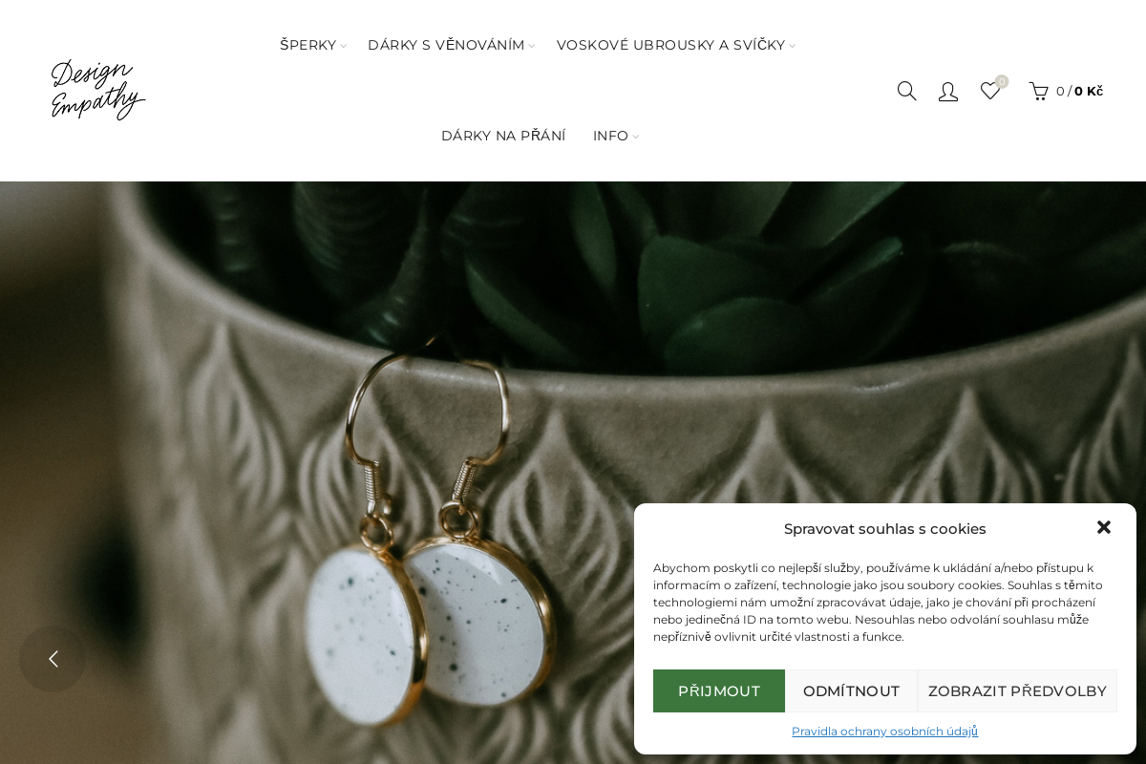Open the shopping cart icon
This screenshot has height=764, width=1146.
pyautogui.click(x=1039, y=91)
